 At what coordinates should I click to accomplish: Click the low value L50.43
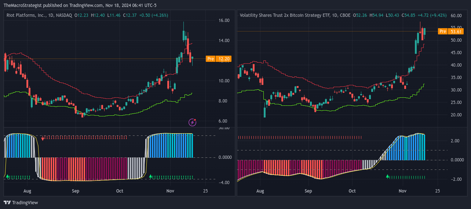(x=393, y=15)
